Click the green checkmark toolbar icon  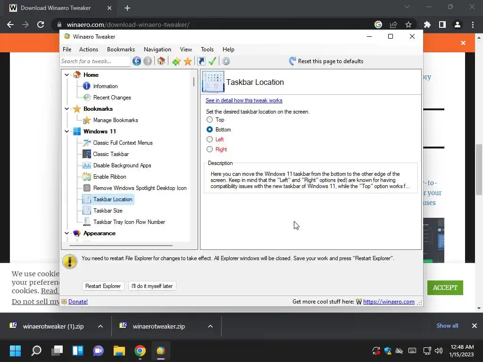(212, 61)
